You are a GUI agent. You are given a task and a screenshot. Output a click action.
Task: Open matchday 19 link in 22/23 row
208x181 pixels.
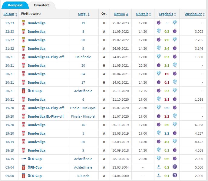click(83, 23)
